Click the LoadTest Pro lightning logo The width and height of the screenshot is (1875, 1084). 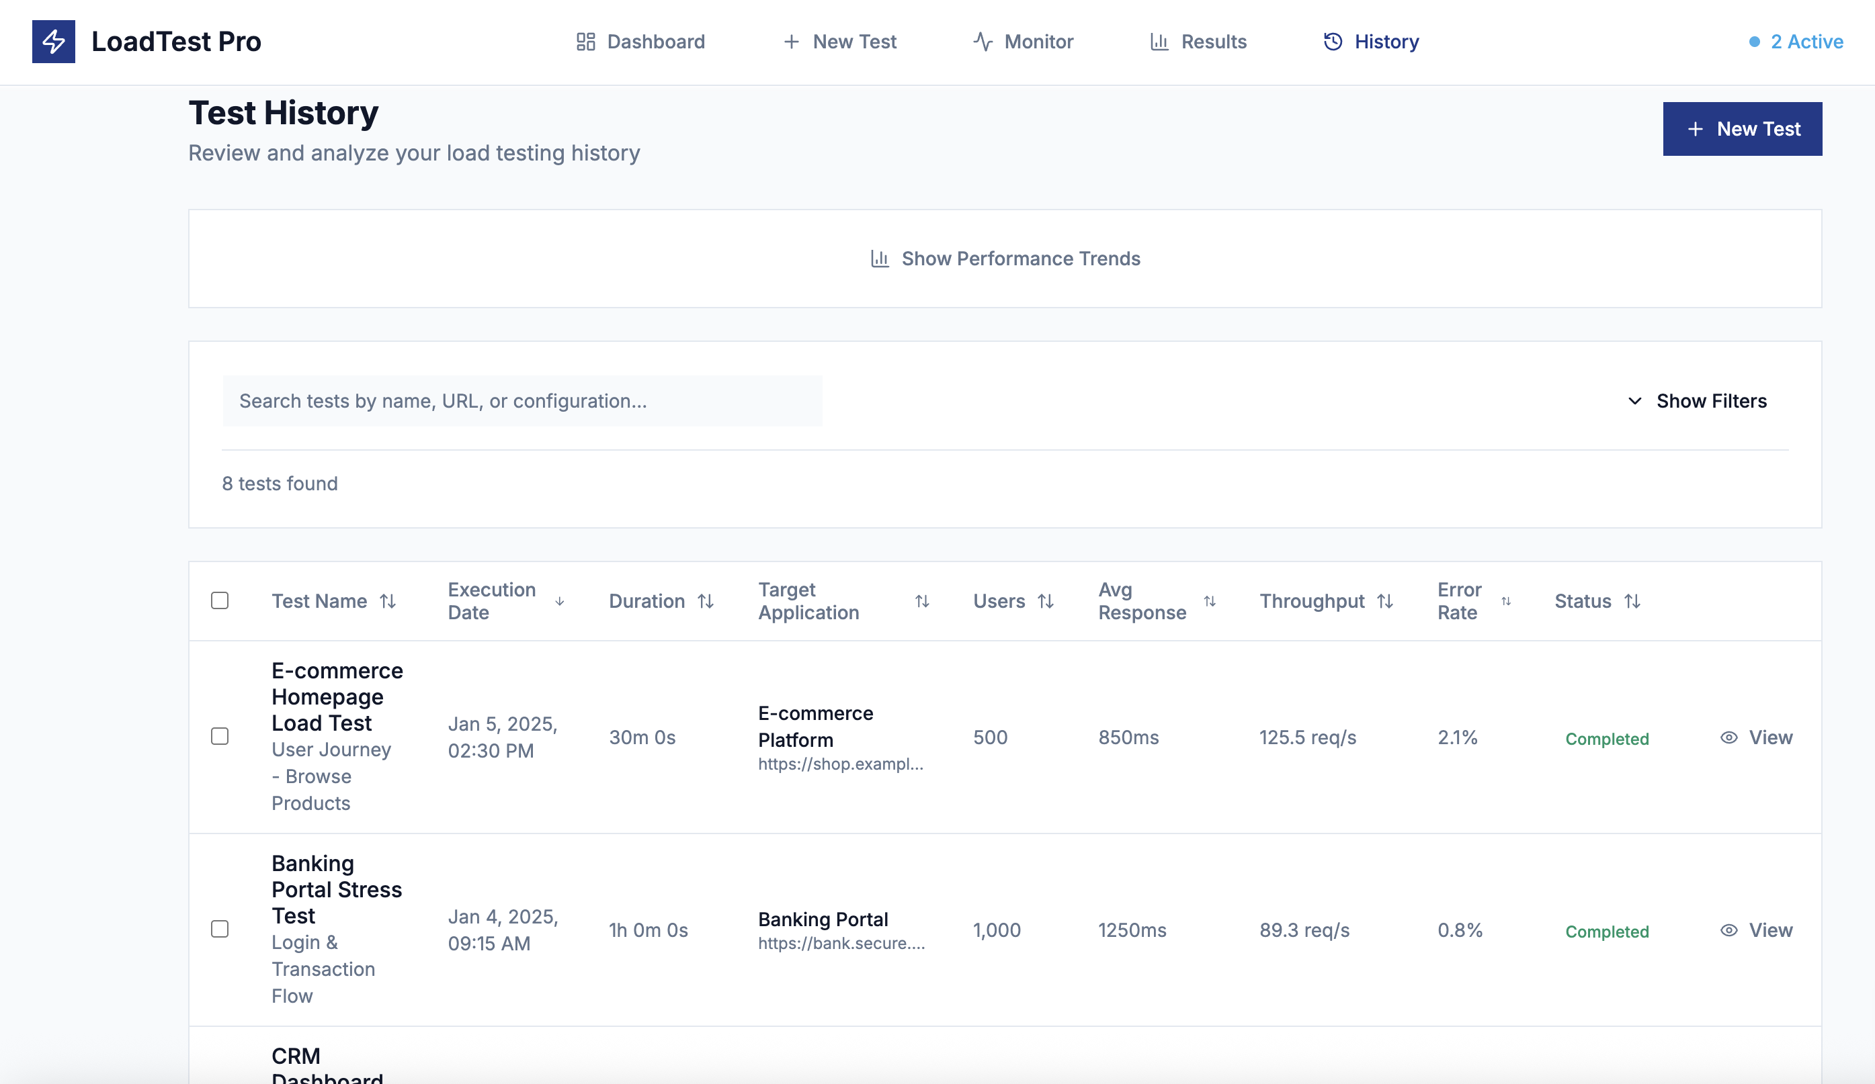click(53, 42)
